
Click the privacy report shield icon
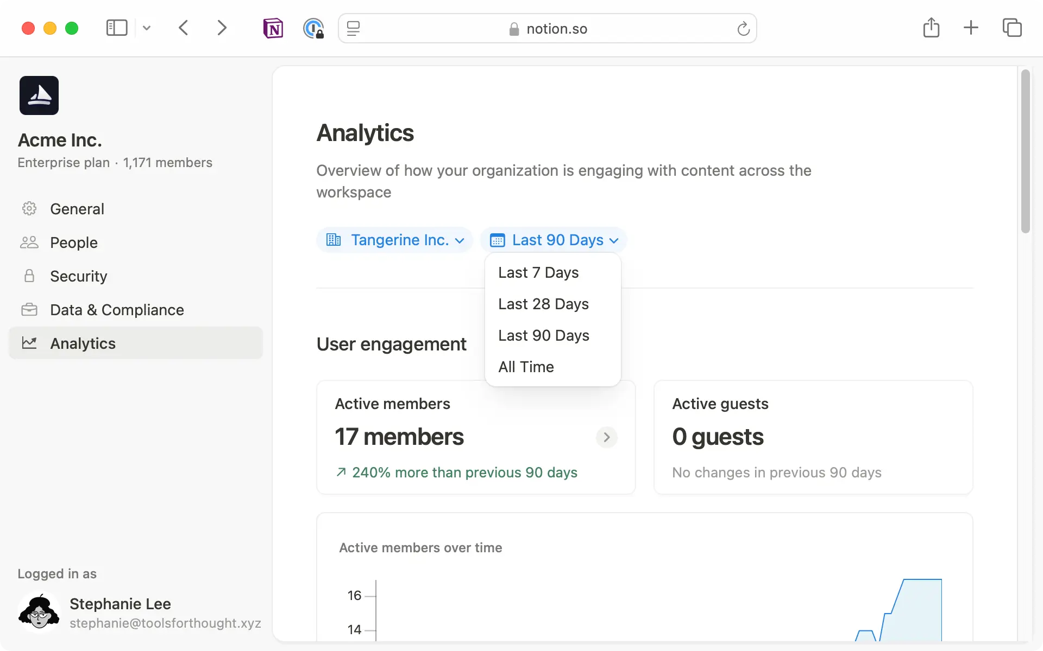click(313, 28)
